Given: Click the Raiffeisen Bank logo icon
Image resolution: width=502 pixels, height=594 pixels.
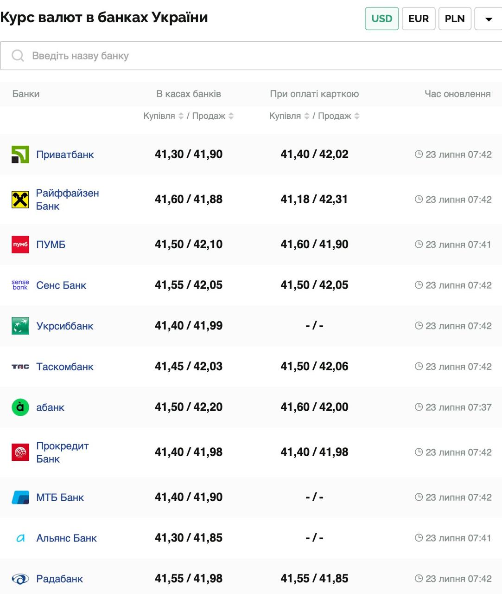Looking at the screenshot, I should point(20,200).
